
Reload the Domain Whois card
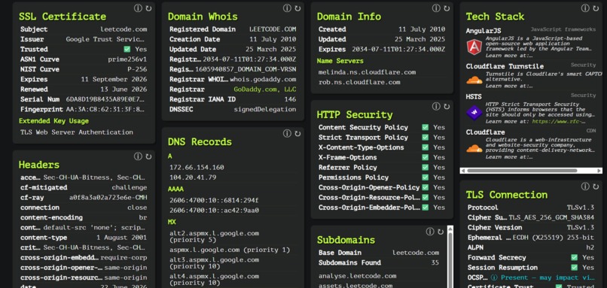click(297, 8)
